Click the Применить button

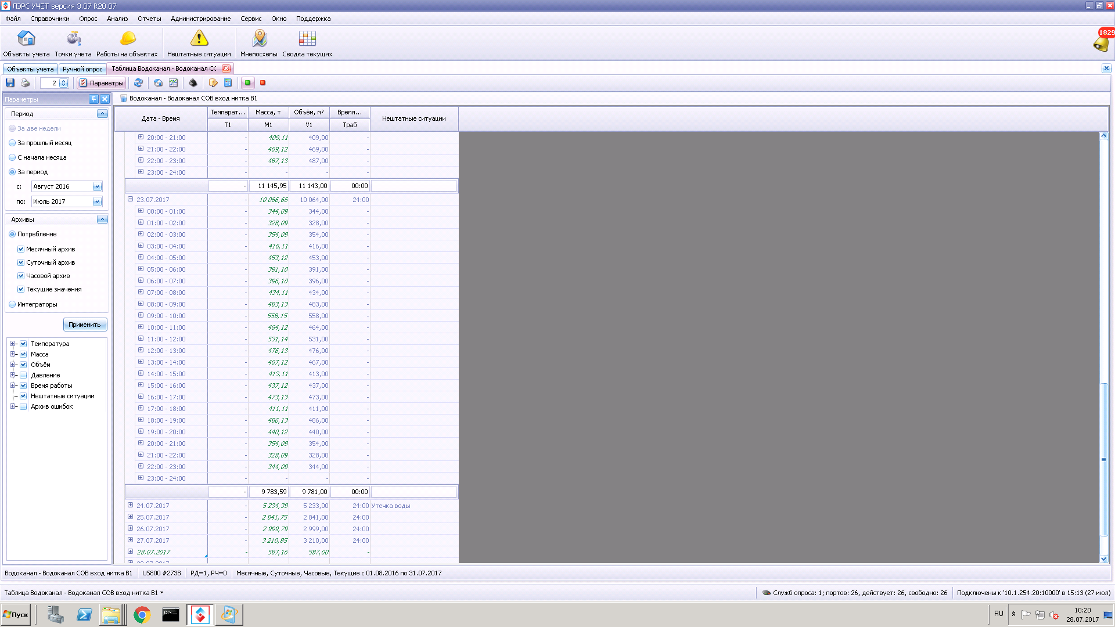(85, 325)
